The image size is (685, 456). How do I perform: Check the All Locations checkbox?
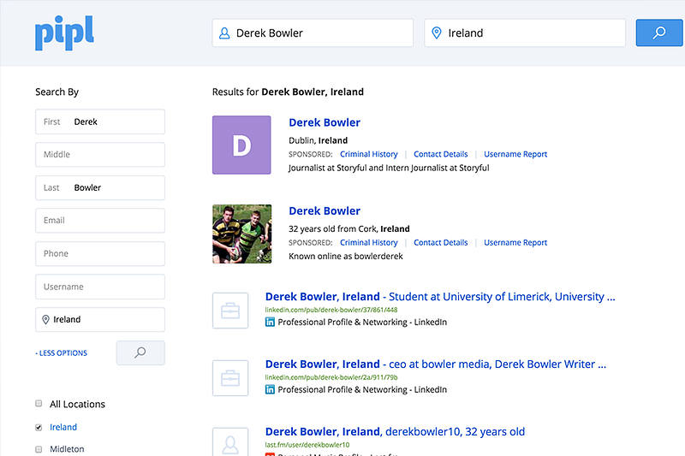39,404
